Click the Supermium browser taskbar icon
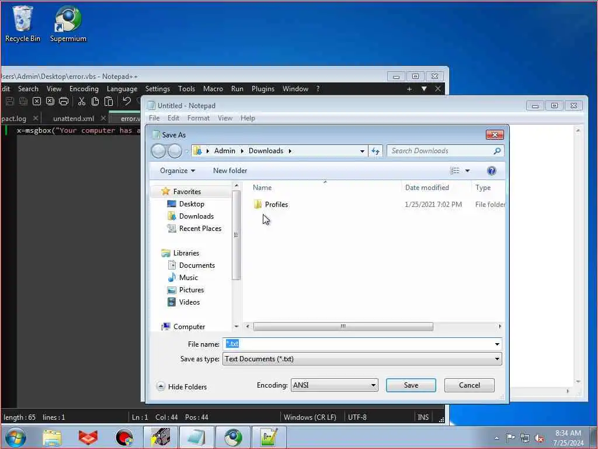Image resolution: width=598 pixels, height=449 pixels. click(233, 437)
